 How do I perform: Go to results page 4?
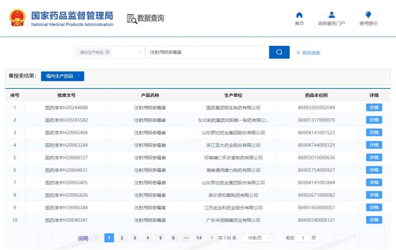[x=148, y=238]
